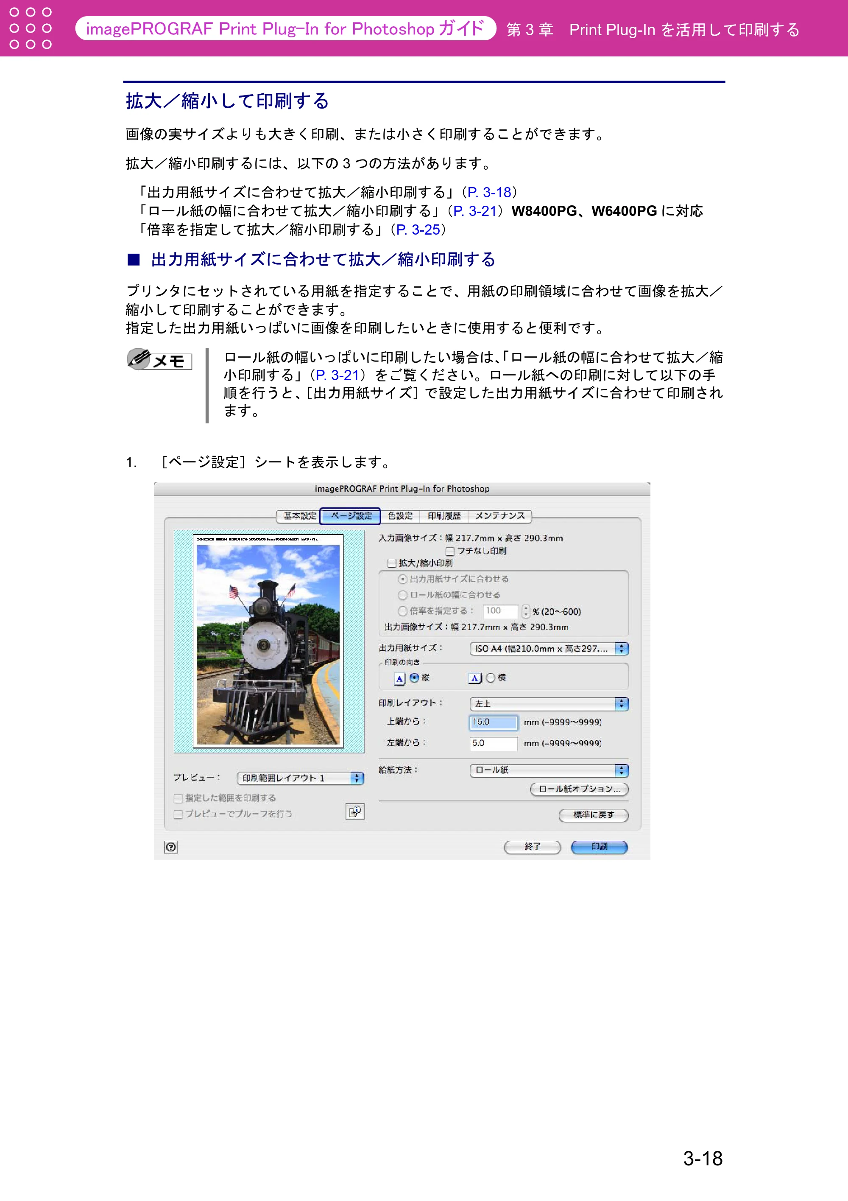
Task: Click the memo pencil icon
Action: coord(139,359)
